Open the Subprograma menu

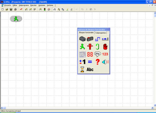coord(24,5)
